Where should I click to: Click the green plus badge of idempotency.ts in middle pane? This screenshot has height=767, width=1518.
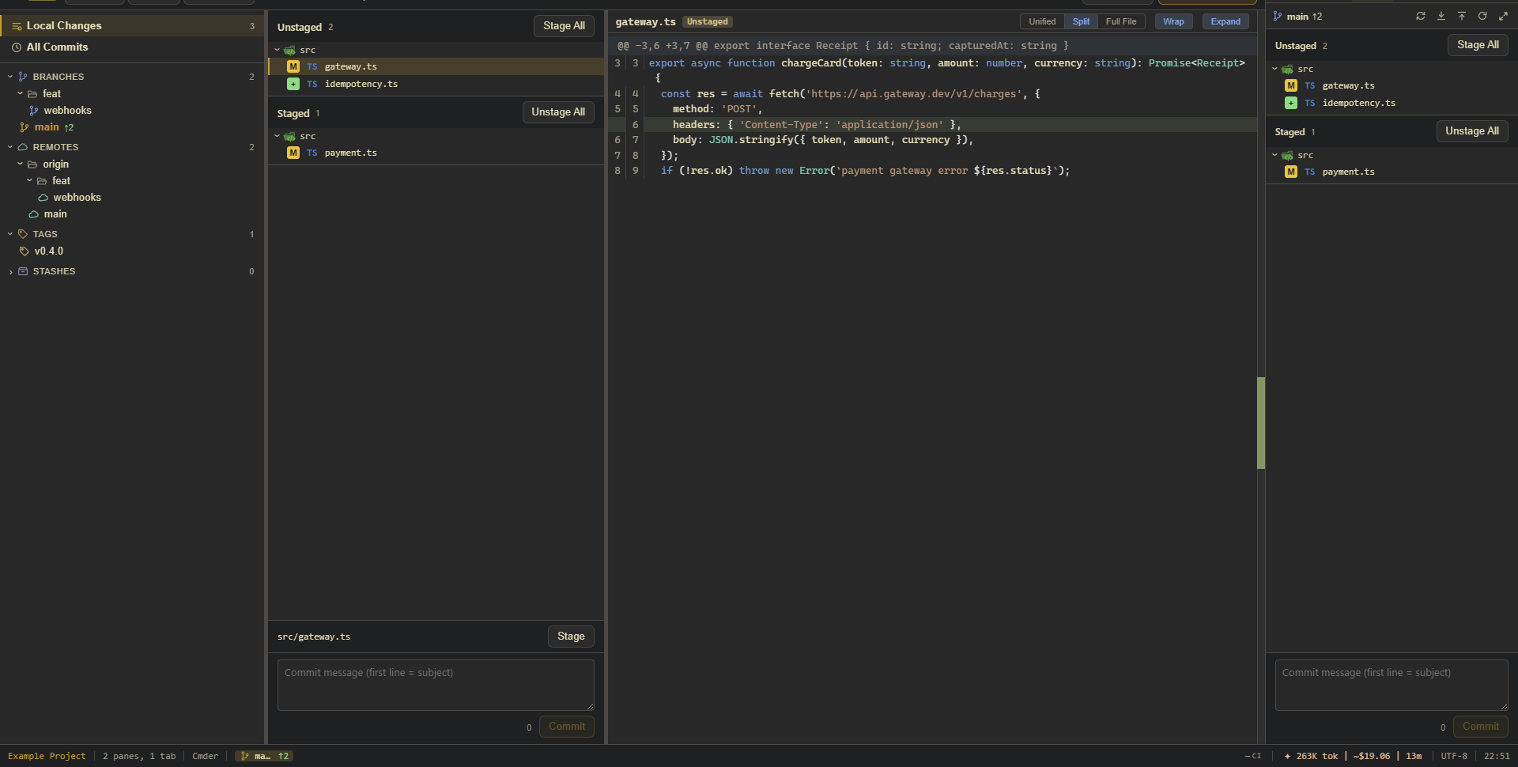click(293, 84)
